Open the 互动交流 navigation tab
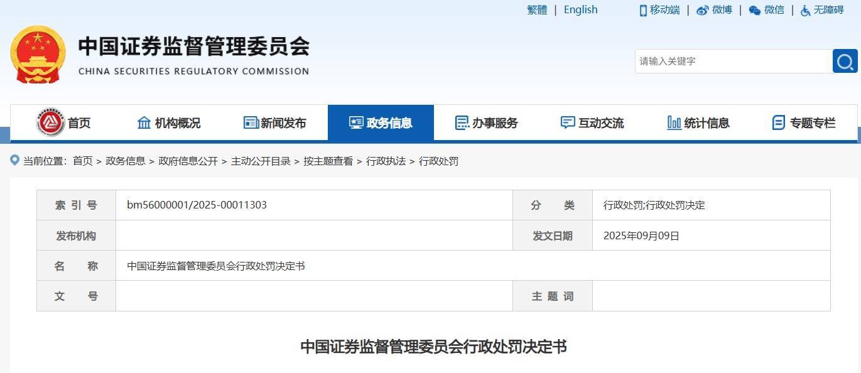861x373 pixels. (x=592, y=122)
